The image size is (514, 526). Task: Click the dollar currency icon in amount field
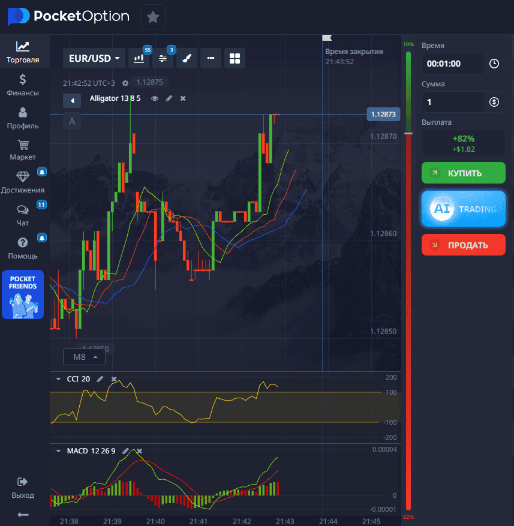coord(494,102)
